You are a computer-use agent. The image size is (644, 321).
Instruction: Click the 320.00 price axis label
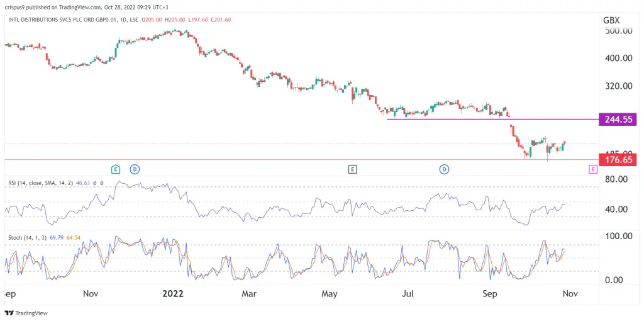tap(618, 86)
